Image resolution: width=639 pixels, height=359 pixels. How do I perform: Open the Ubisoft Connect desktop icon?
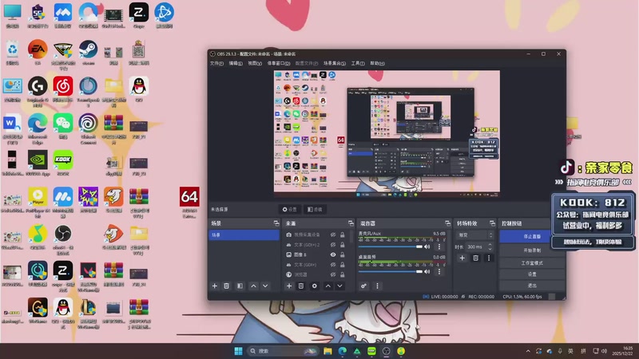tap(89, 128)
